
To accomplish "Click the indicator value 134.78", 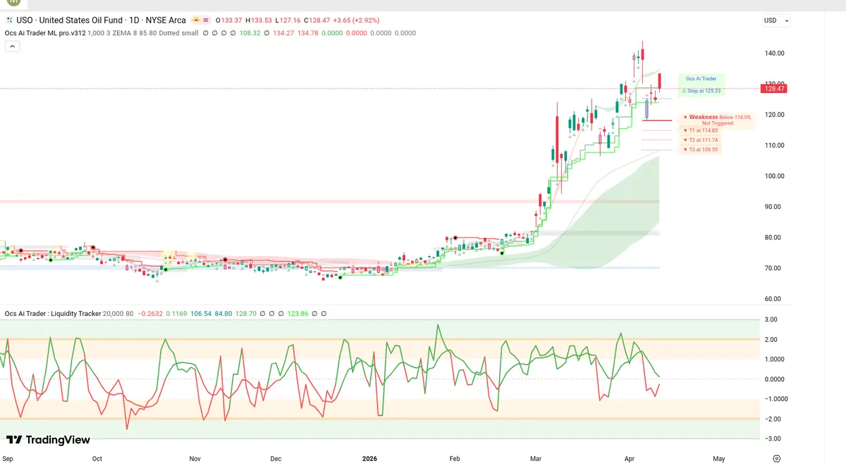I will tap(309, 33).
